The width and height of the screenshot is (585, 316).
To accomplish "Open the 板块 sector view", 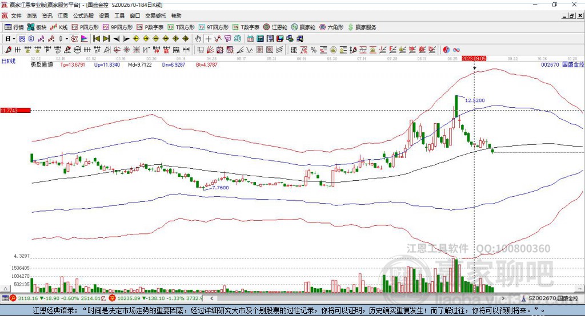I will [x=37, y=27].
